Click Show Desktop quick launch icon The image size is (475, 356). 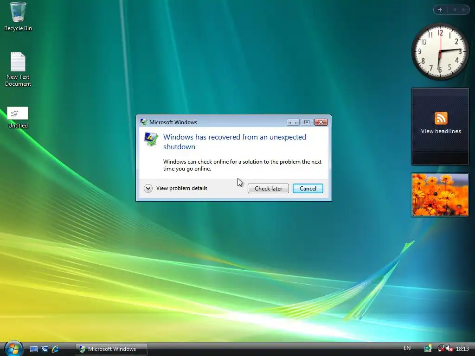click(x=33, y=349)
